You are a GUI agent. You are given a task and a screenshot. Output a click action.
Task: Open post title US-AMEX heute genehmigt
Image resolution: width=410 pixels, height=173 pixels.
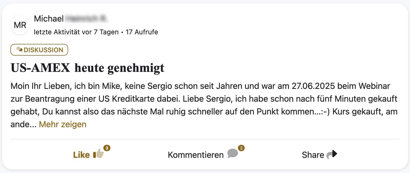pos(87,68)
